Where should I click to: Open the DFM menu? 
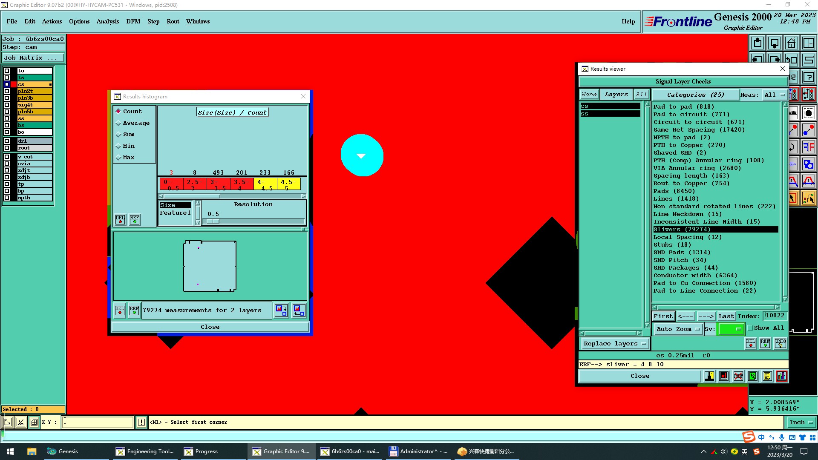[x=133, y=21]
